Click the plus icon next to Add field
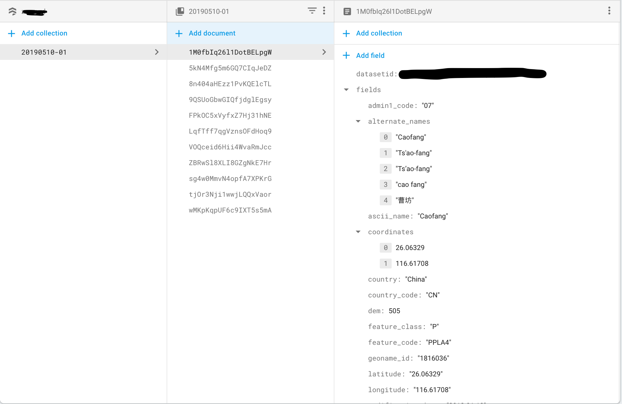Screen dimensions: 622x404 point(346,55)
